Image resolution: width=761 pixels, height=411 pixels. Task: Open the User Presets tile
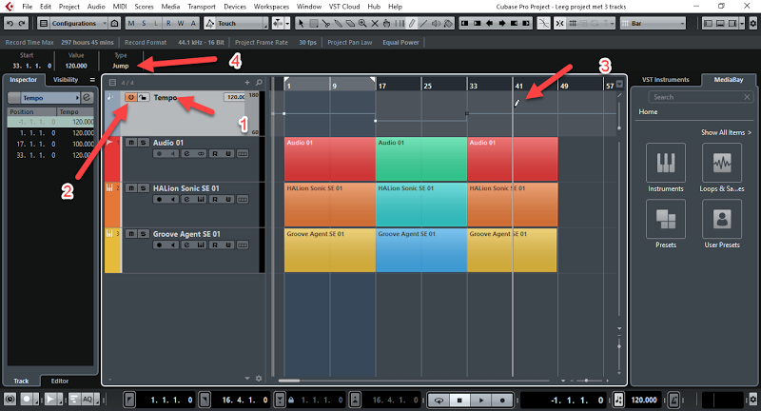722,219
